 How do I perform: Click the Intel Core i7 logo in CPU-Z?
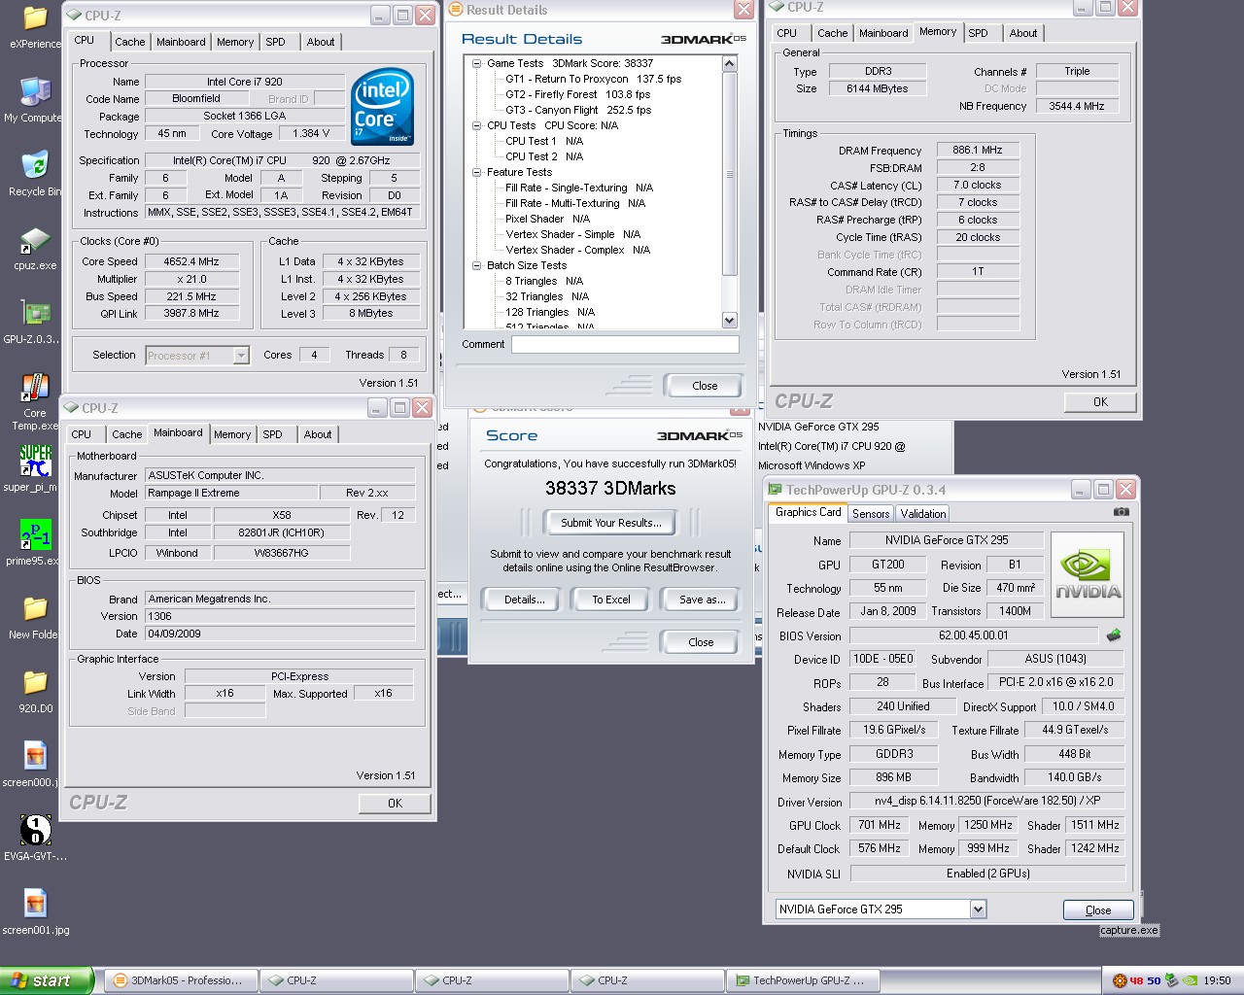[382, 106]
